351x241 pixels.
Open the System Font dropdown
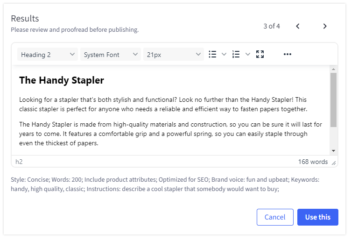tap(111, 55)
